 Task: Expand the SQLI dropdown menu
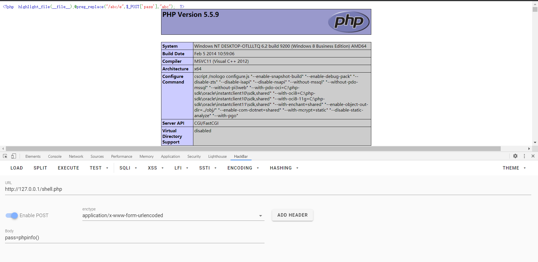[x=128, y=168]
